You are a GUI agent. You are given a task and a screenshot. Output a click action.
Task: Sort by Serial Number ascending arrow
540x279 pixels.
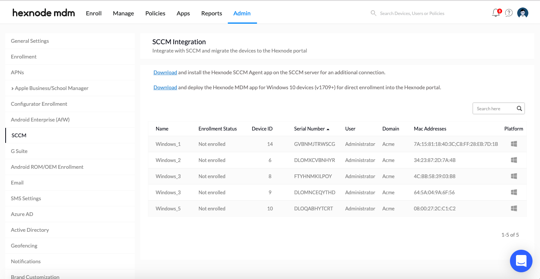tap(328, 129)
